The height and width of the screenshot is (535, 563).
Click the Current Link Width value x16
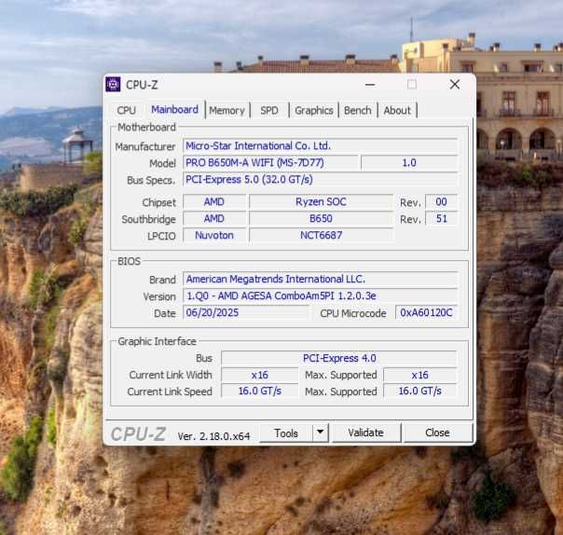click(x=260, y=375)
